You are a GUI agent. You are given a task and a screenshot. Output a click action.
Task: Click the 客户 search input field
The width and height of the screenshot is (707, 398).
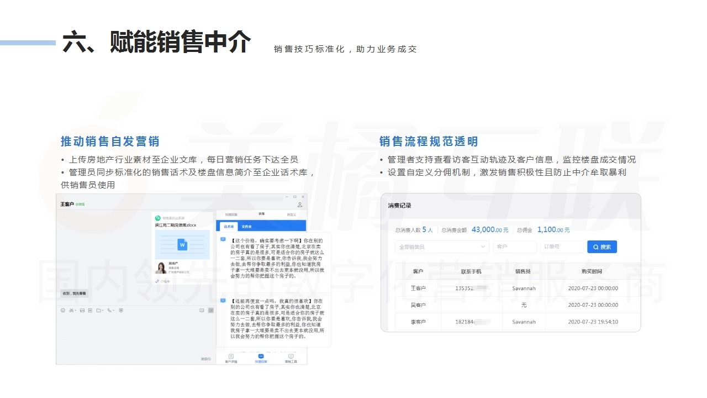point(515,247)
